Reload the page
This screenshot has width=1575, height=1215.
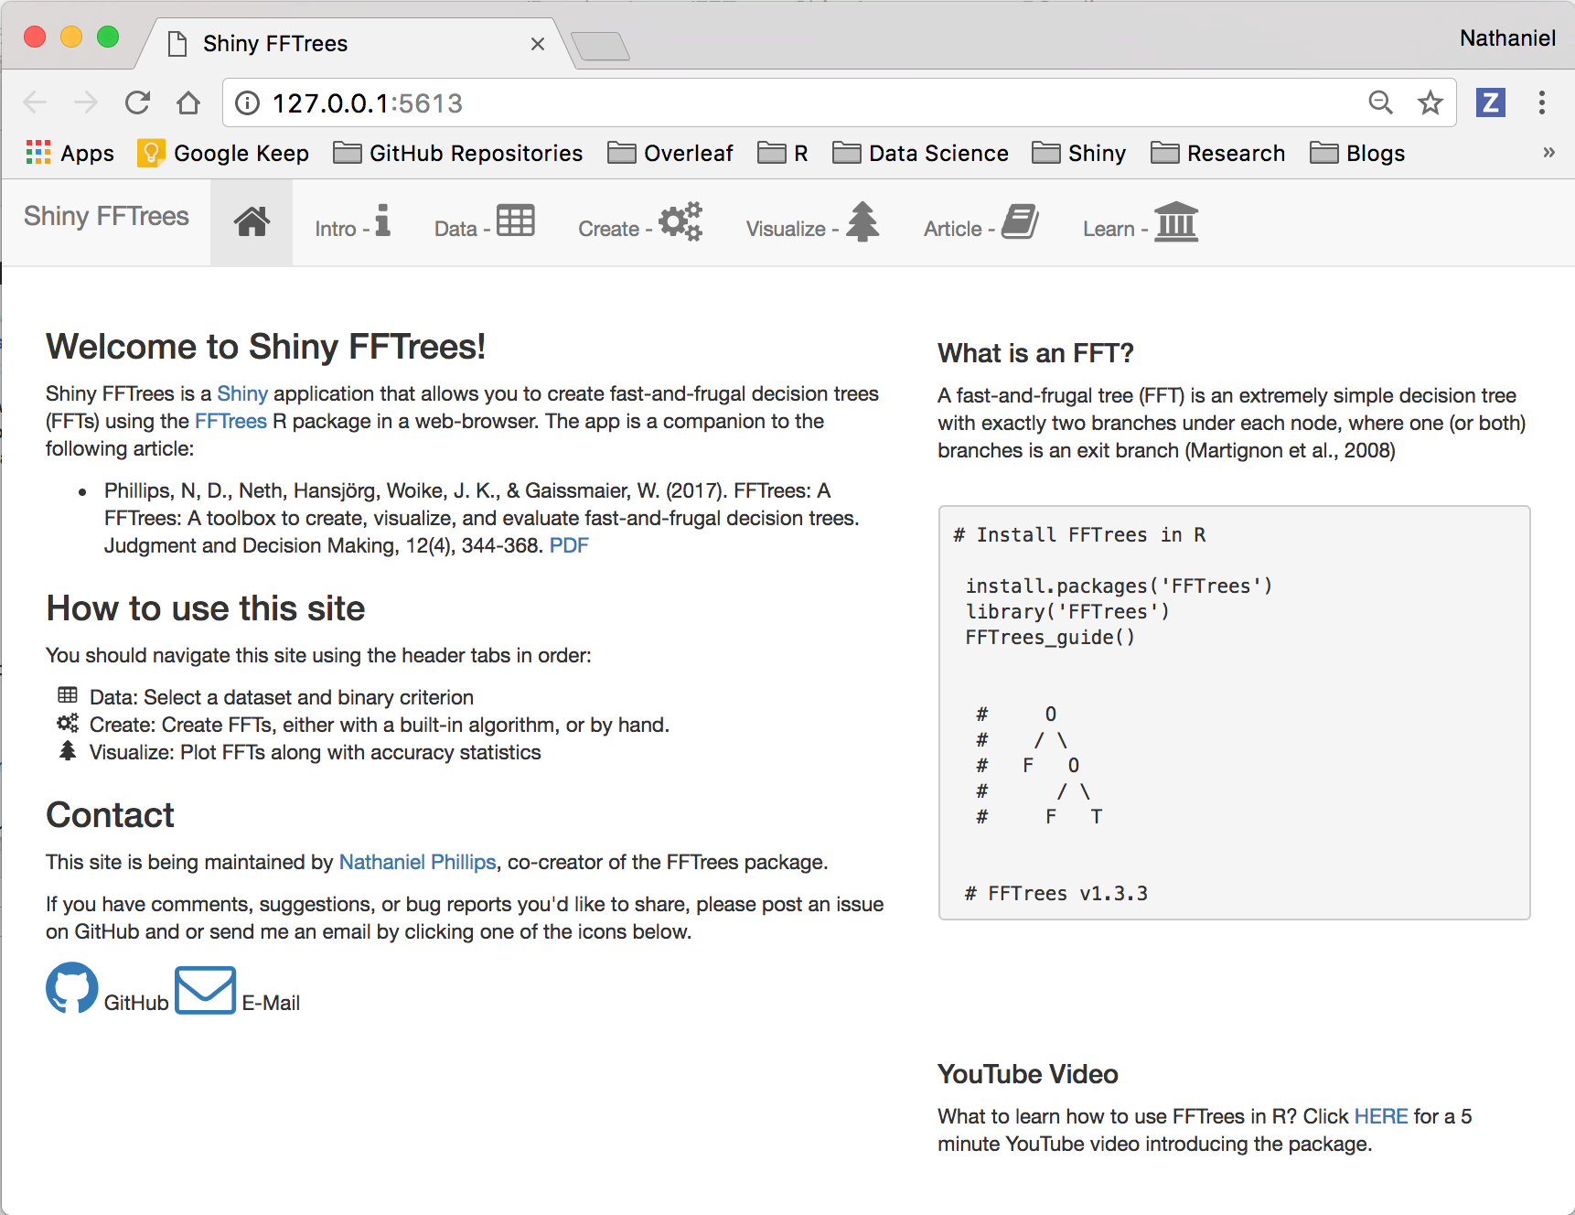[137, 102]
